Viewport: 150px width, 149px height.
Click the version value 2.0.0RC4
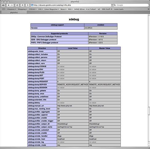(88, 28)
